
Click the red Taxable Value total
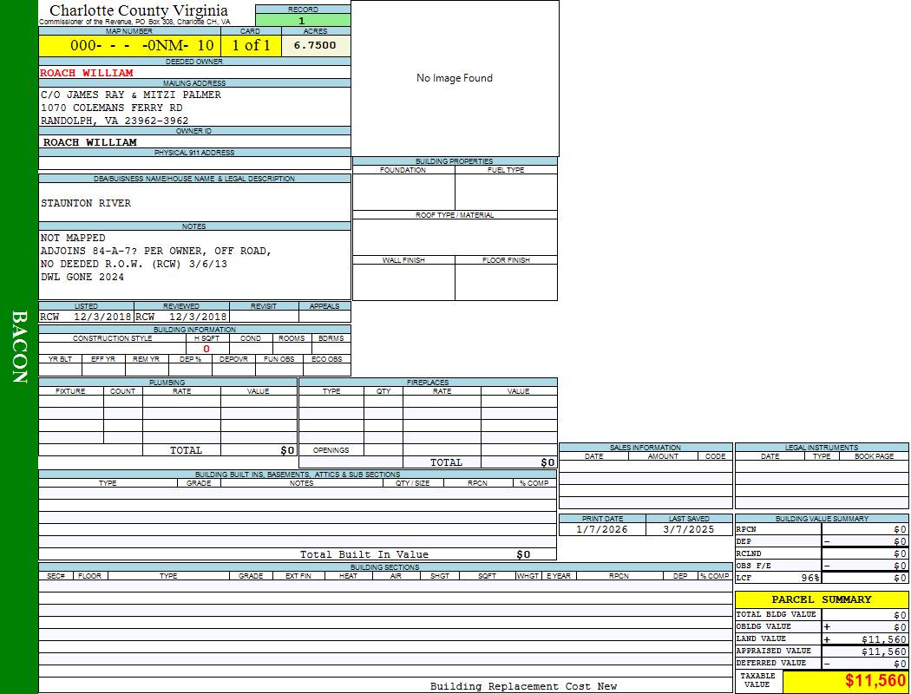click(x=875, y=681)
